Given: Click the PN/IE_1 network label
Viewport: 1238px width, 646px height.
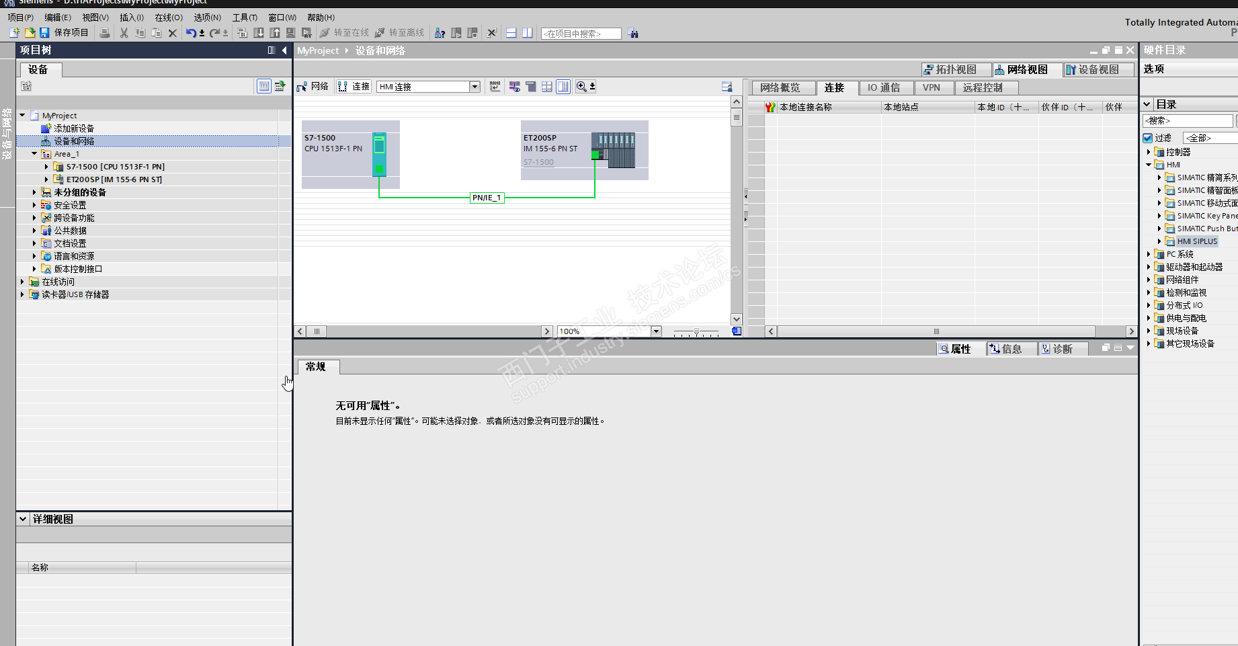Looking at the screenshot, I should 487,198.
